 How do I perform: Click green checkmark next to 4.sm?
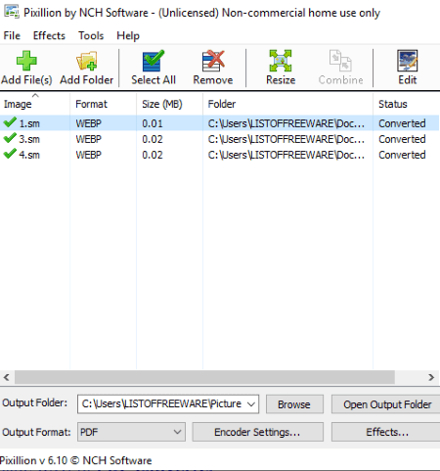coord(10,154)
